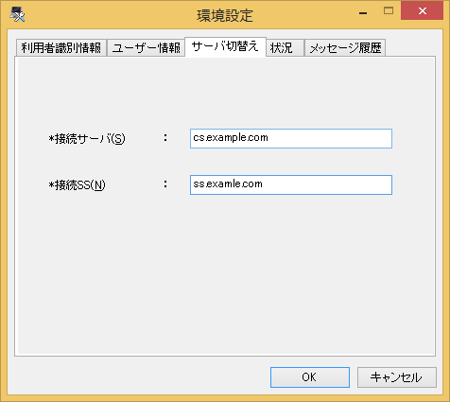Switch to the ユーザー情報 tab
The image size is (450, 402).
(x=146, y=47)
